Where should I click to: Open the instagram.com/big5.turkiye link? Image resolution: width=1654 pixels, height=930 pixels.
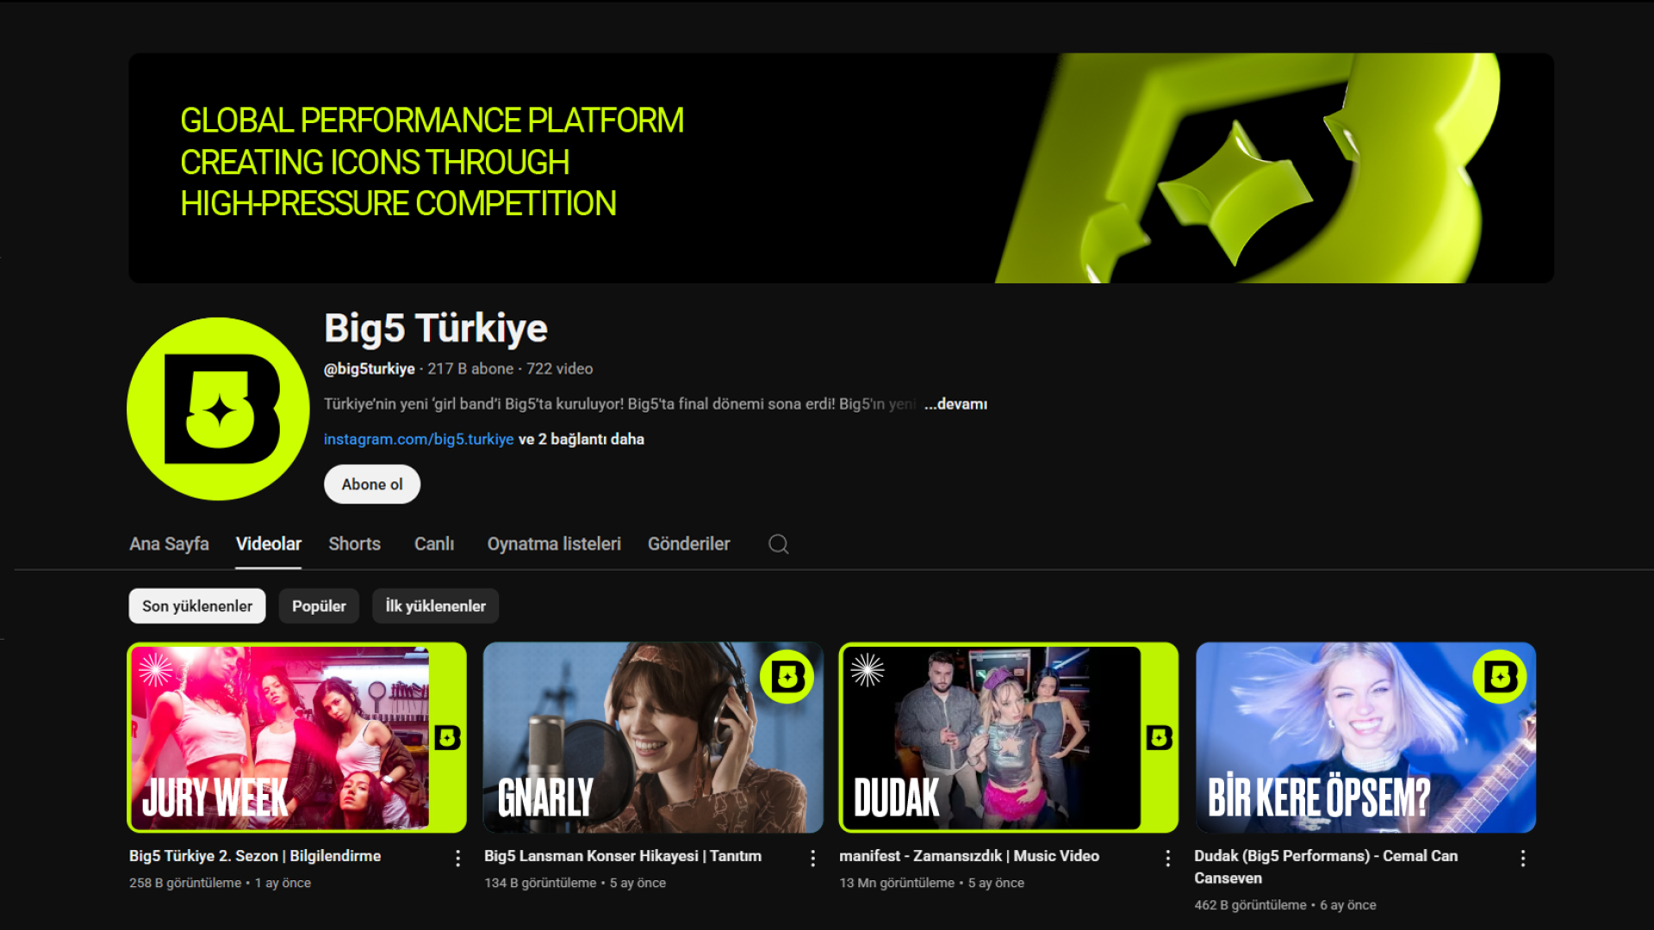(x=419, y=439)
